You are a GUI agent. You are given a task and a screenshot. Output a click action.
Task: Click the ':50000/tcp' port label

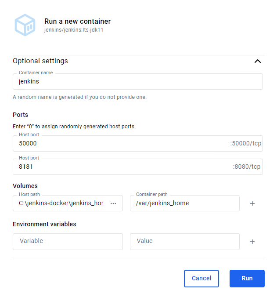click(246, 143)
